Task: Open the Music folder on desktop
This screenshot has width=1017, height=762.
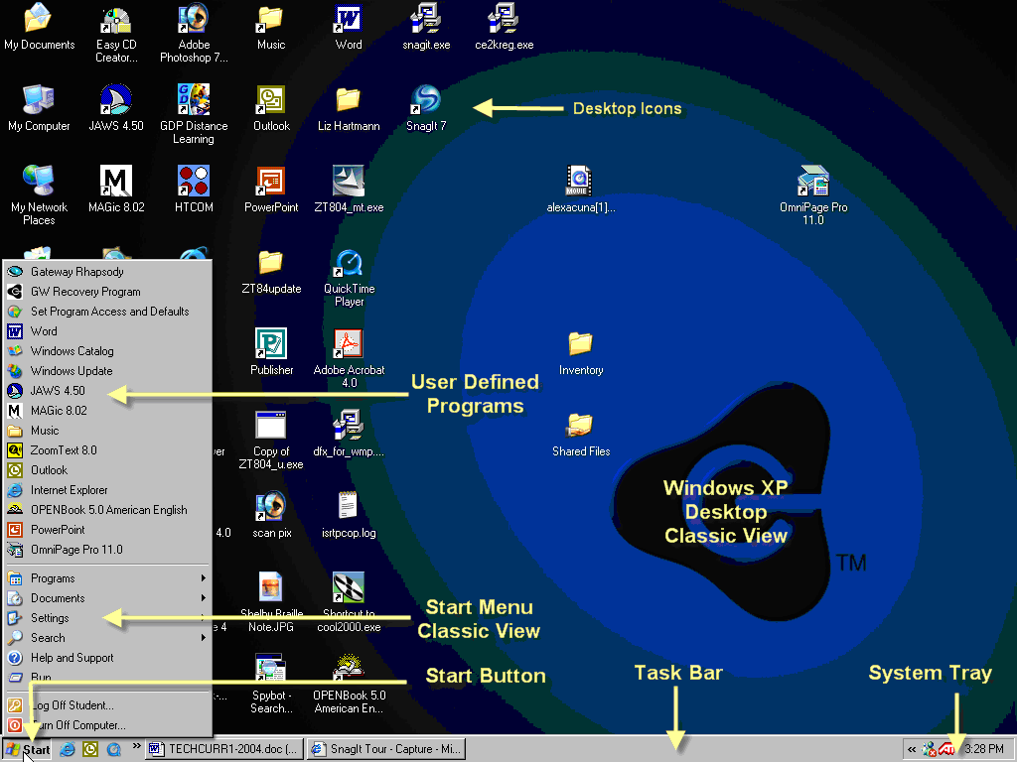Action: tap(270, 27)
